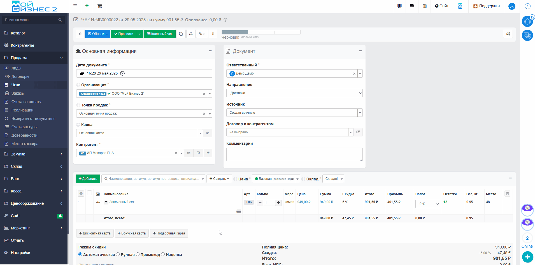Click the notifications bell with badge 15

(x=527, y=21)
